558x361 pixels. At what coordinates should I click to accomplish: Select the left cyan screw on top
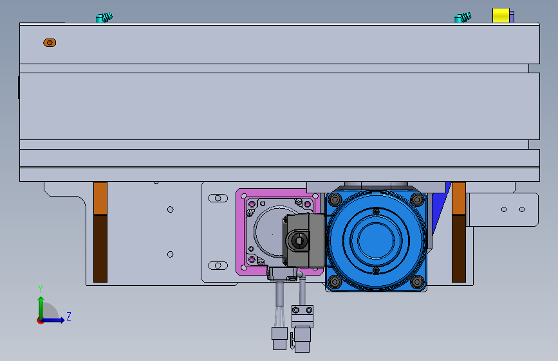[x=104, y=17]
